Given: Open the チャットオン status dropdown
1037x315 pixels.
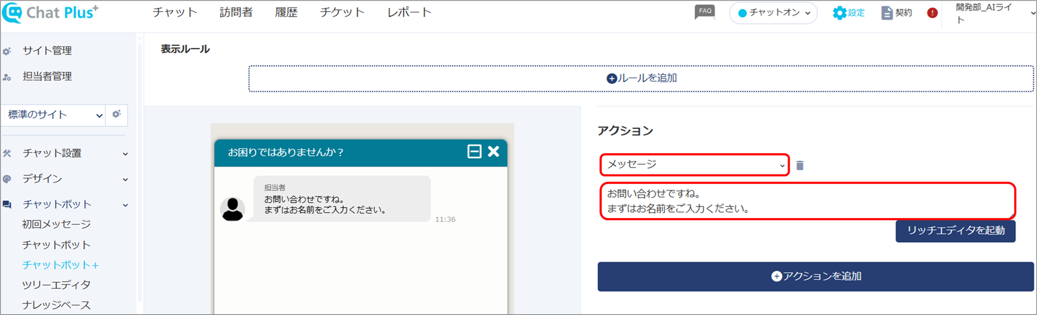Looking at the screenshot, I should [774, 13].
